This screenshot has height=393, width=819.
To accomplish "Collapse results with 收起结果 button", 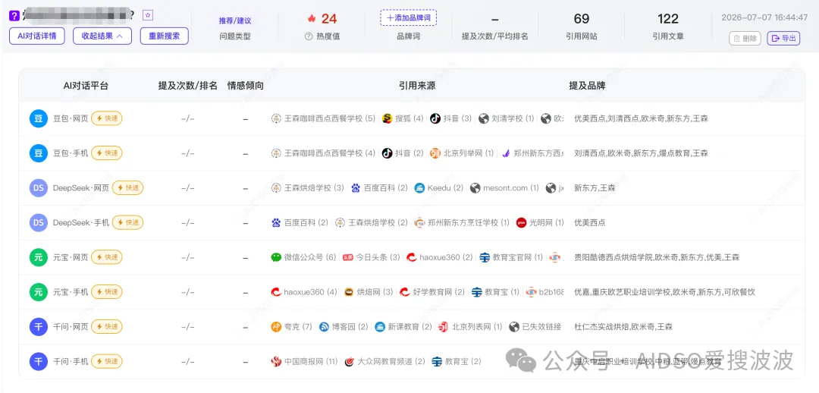I will [102, 36].
